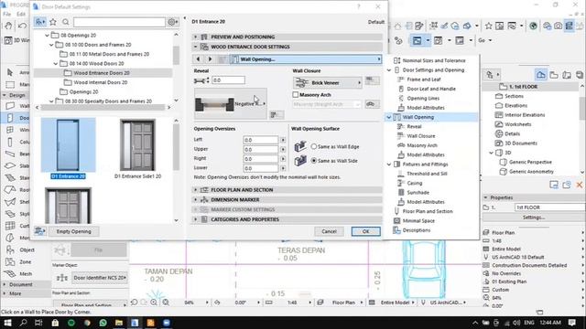Screen dimensions: 586x329
Task: Open WhatsApp from the taskbar
Action: point(103,323)
